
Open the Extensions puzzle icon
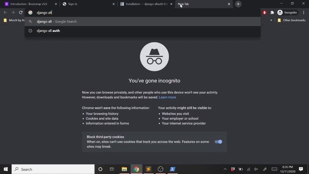coord(272,13)
